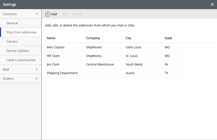The height and width of the screenshot is (140, 217).
Task: Click the IN state cell
Action: (166, 64)
